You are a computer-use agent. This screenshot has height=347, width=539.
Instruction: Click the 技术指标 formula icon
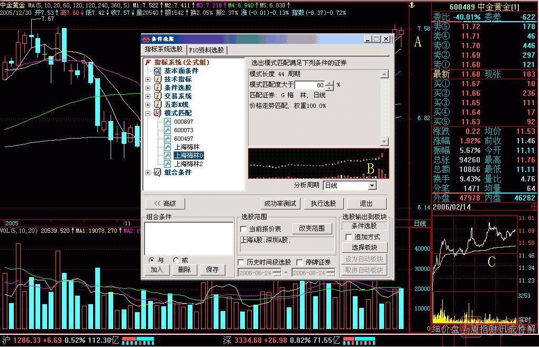coord(157,79)
